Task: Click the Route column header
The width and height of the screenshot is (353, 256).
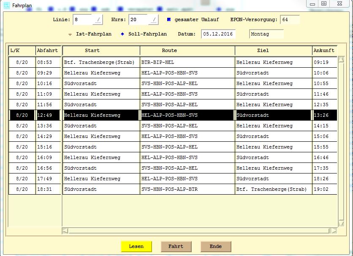Action: [x=187, y=50]
